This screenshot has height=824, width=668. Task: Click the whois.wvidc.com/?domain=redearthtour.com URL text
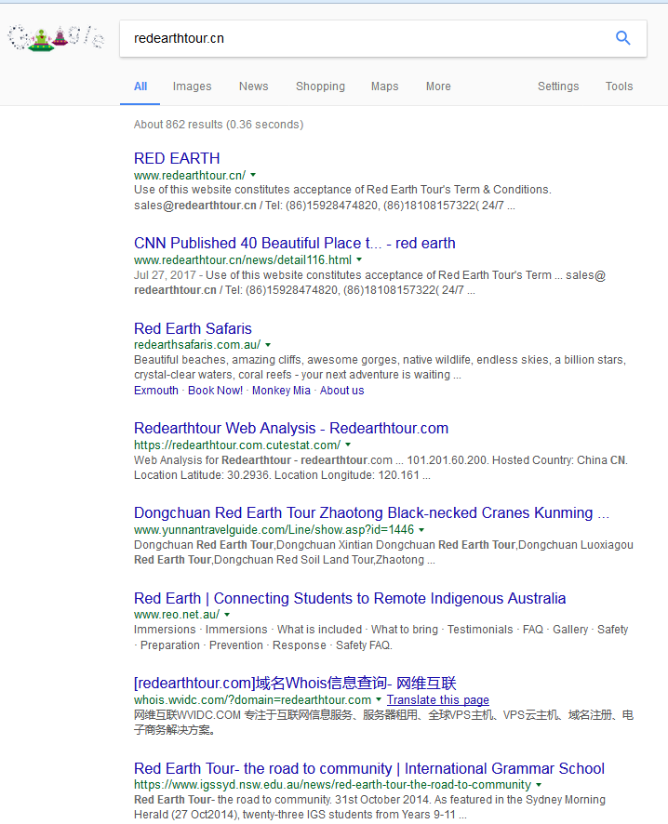coord(253,700)
